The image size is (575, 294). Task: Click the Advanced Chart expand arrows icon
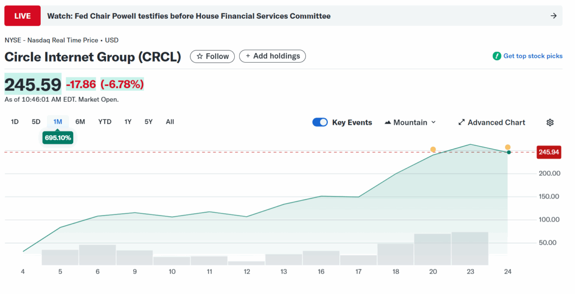tap(461, 122)
